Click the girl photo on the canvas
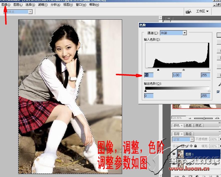Image resolution: width=221 pixels, height=177 pixels. point(70,97)
